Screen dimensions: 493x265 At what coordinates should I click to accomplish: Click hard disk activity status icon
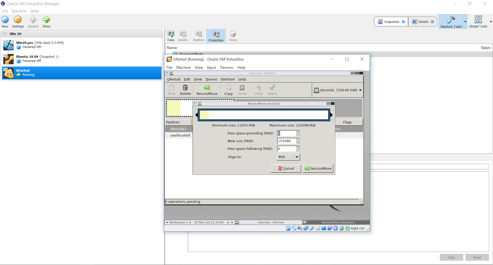pyautogui.click(x=288, y=228)
